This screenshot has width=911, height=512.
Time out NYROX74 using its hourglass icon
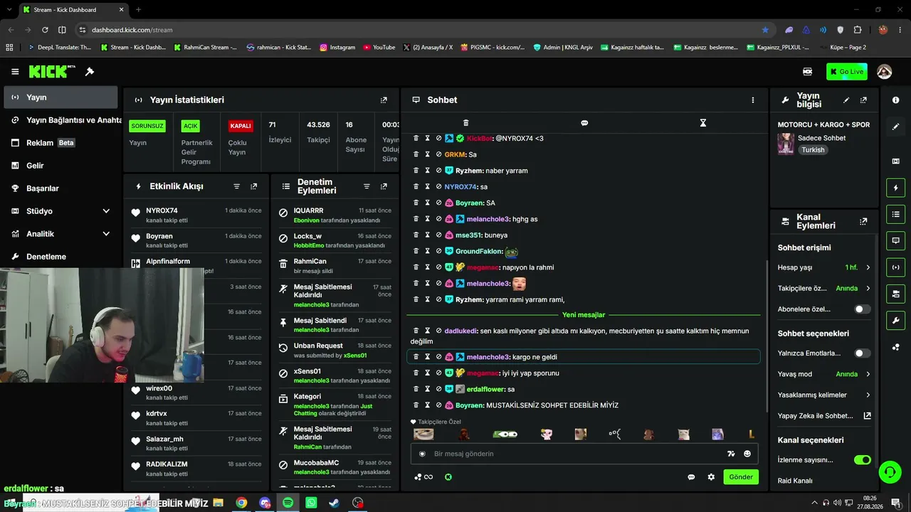[x=427, y=187]
